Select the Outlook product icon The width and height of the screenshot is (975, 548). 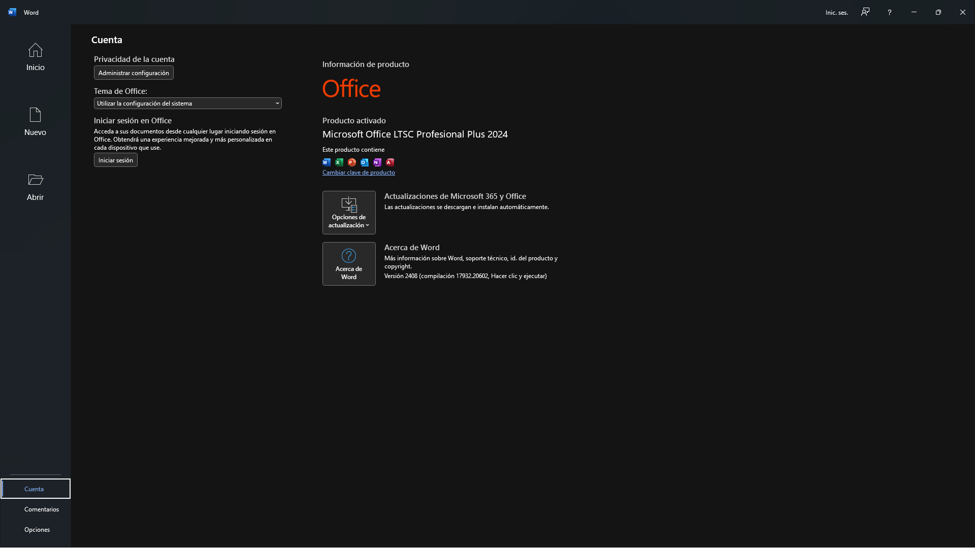[364, 162]
